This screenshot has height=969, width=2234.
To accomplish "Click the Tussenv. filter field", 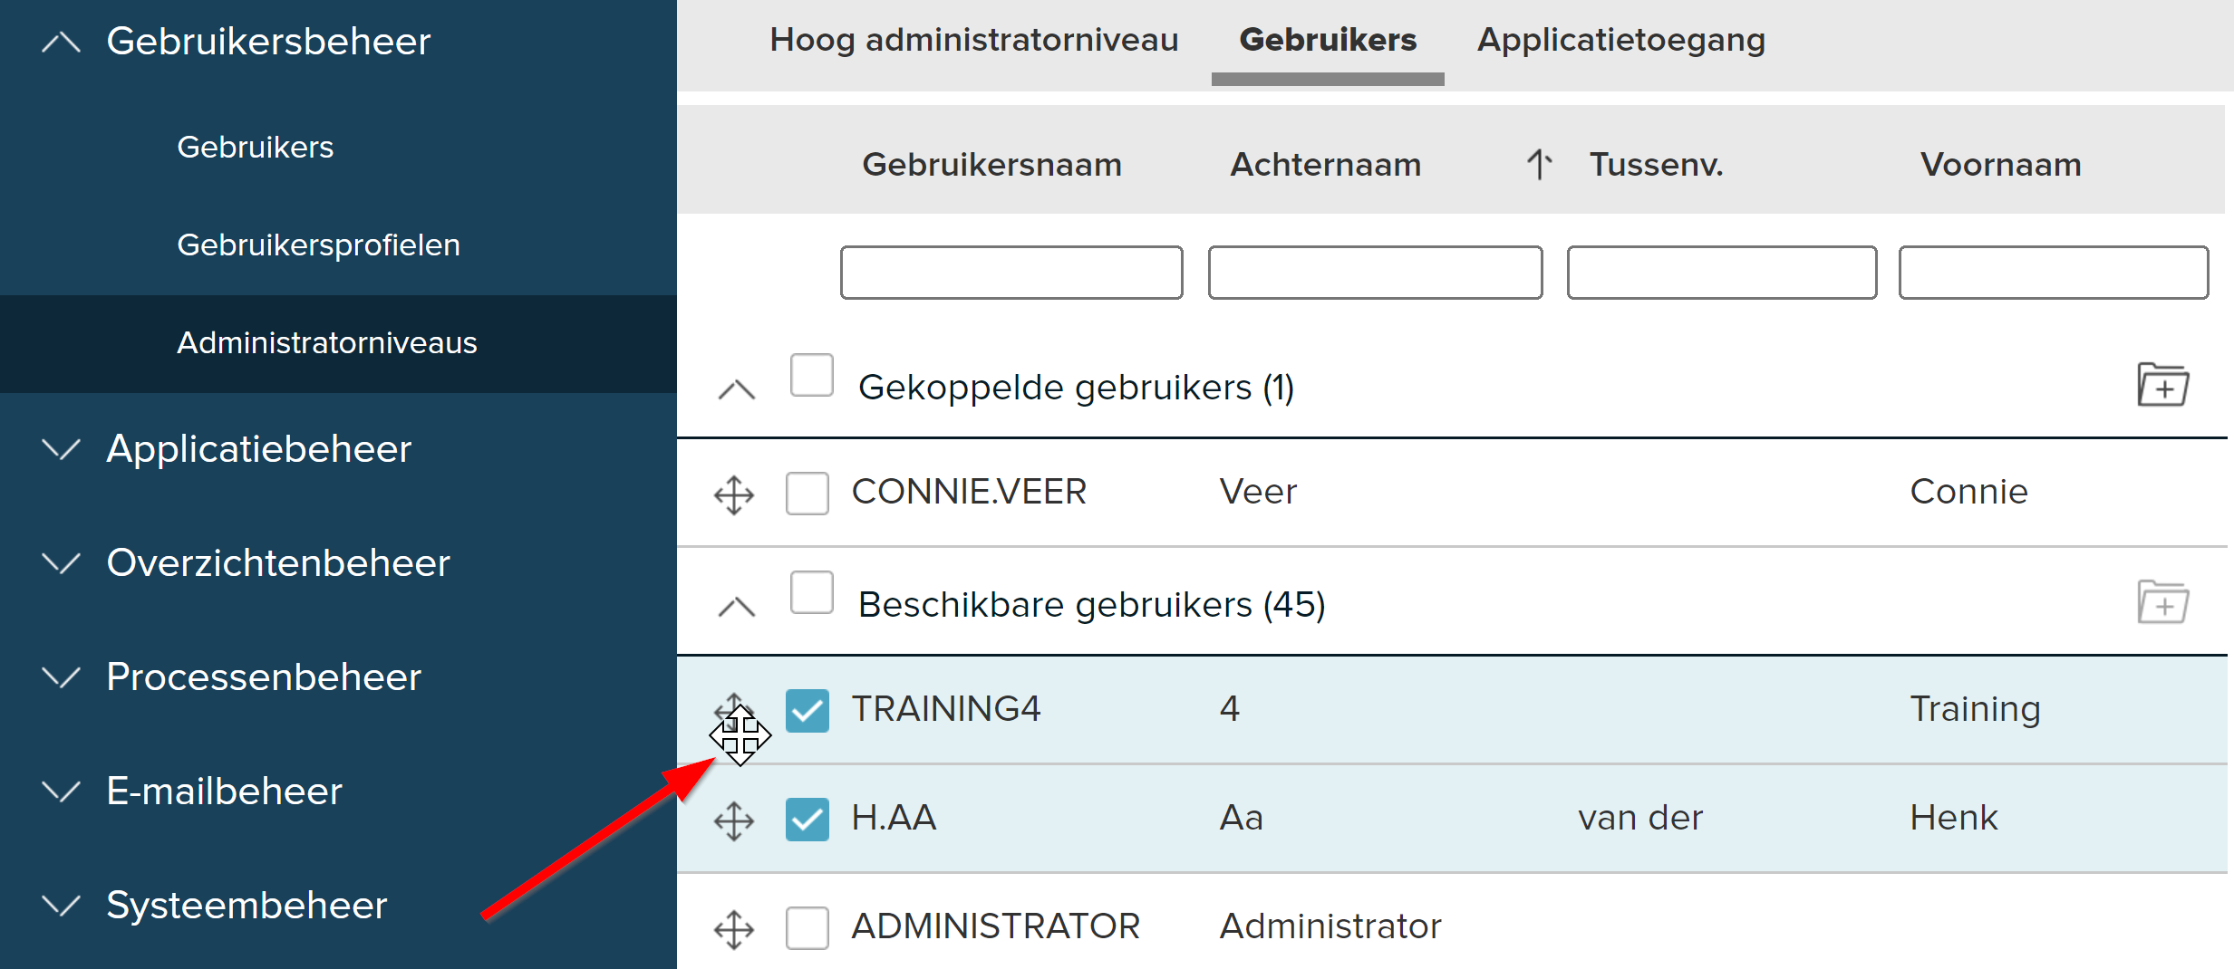I will point(1722,273).
